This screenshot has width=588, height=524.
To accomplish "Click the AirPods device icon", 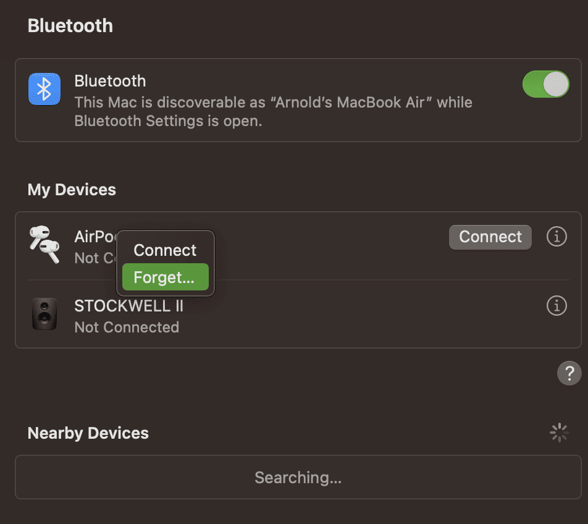I will pos(44,243).
